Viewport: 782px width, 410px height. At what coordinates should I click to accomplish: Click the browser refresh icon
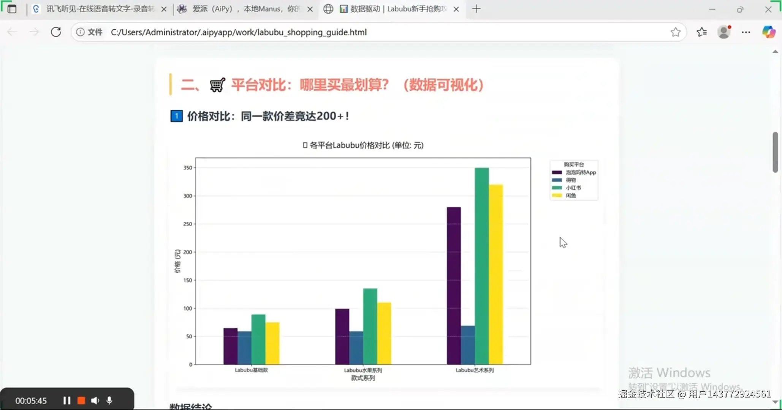coord(56,32)
